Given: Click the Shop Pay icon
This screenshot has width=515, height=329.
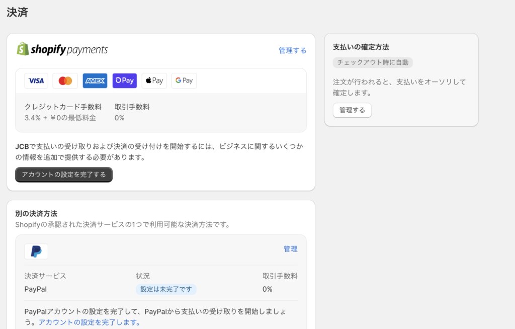Looking at the screenshot, I should pos(125,81).
